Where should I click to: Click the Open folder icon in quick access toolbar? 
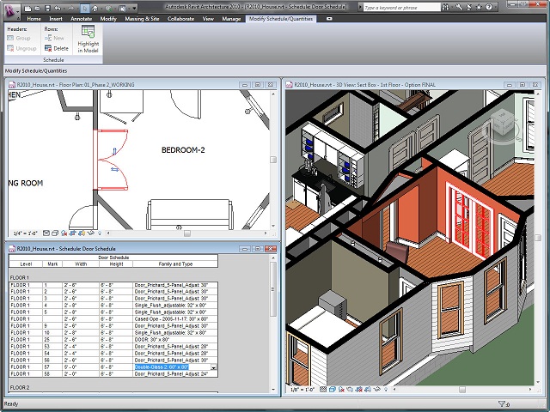tap(37, 9)
